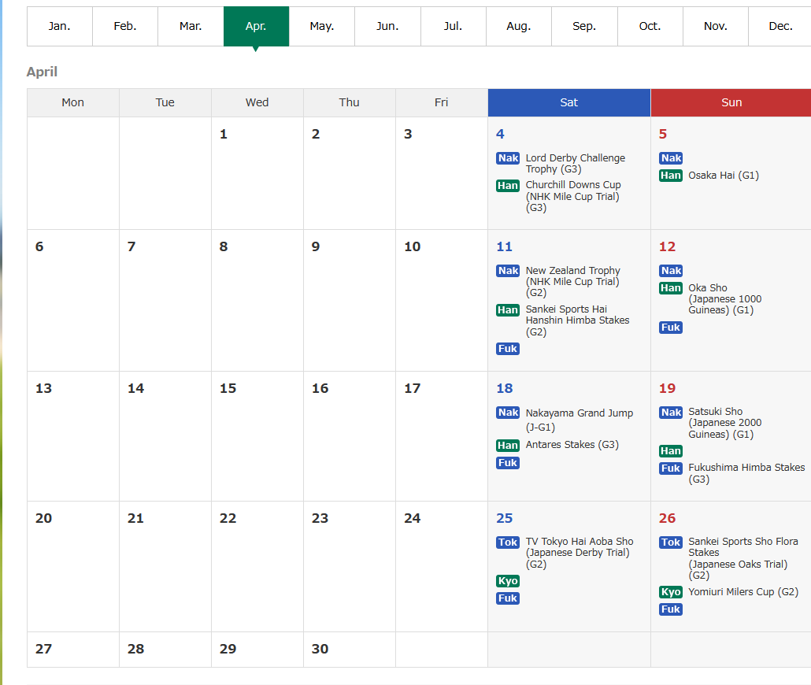Open the Jun. month tab

pyautogui.click(x=387, y=27)
